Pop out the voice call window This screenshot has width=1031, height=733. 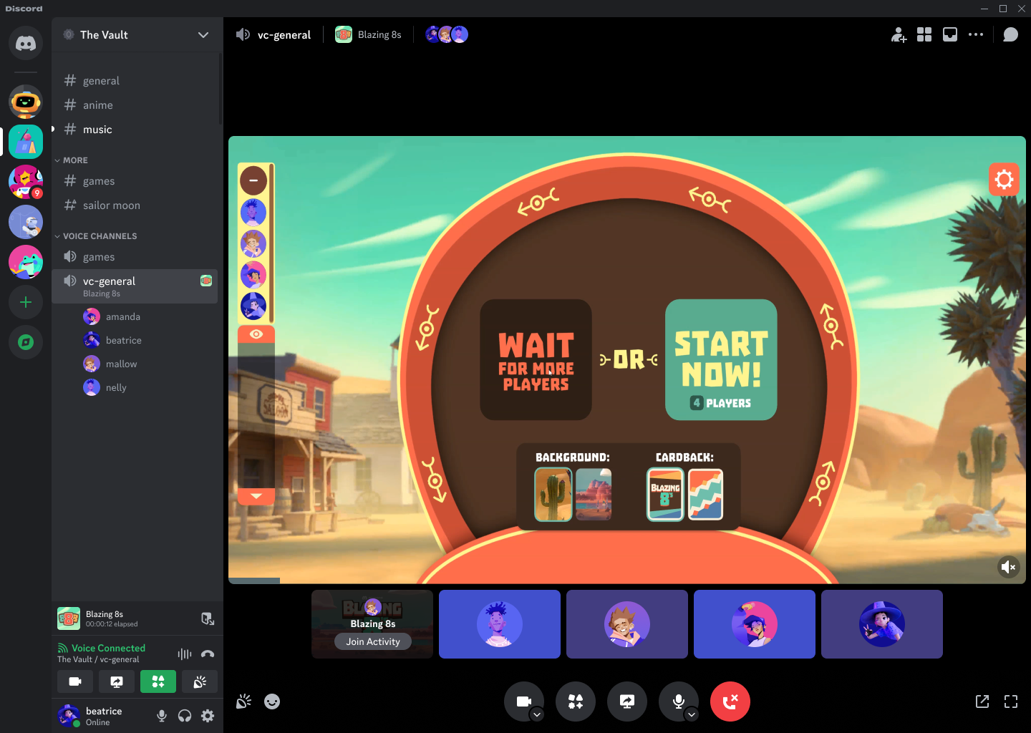pos(982,702)
